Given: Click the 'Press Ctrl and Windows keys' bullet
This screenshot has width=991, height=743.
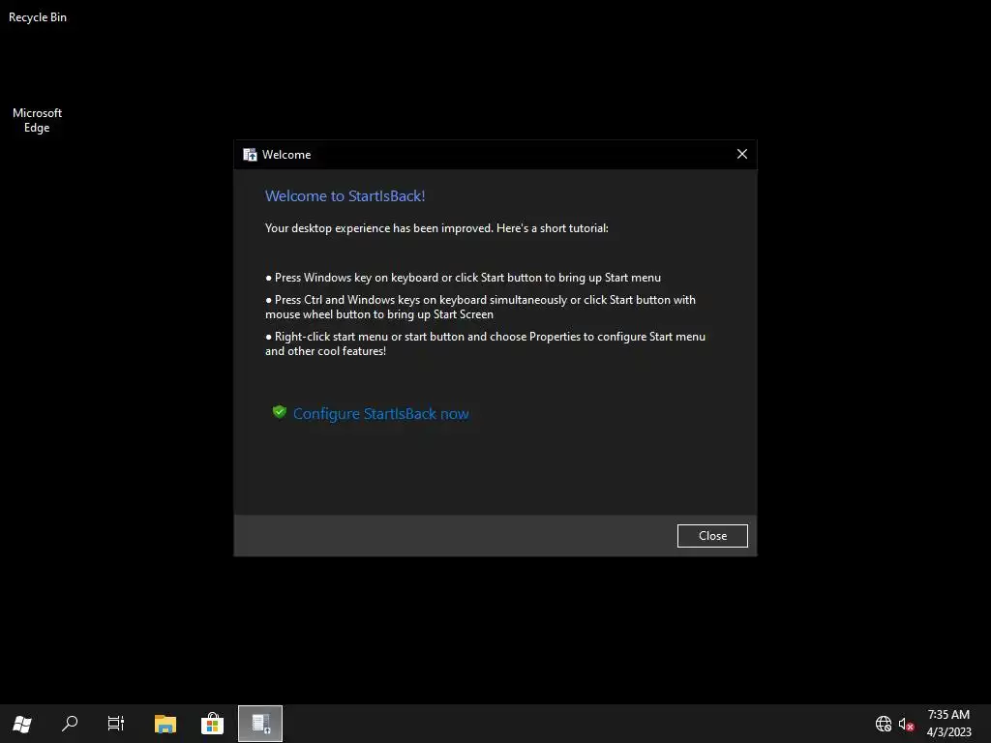Looking at the screenshot, I should coord(480,307).
